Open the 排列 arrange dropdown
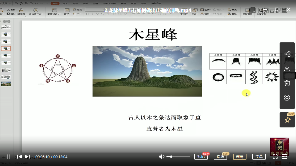Image resolution: width=296 pixels, height=166 pixels. [206, 14]
